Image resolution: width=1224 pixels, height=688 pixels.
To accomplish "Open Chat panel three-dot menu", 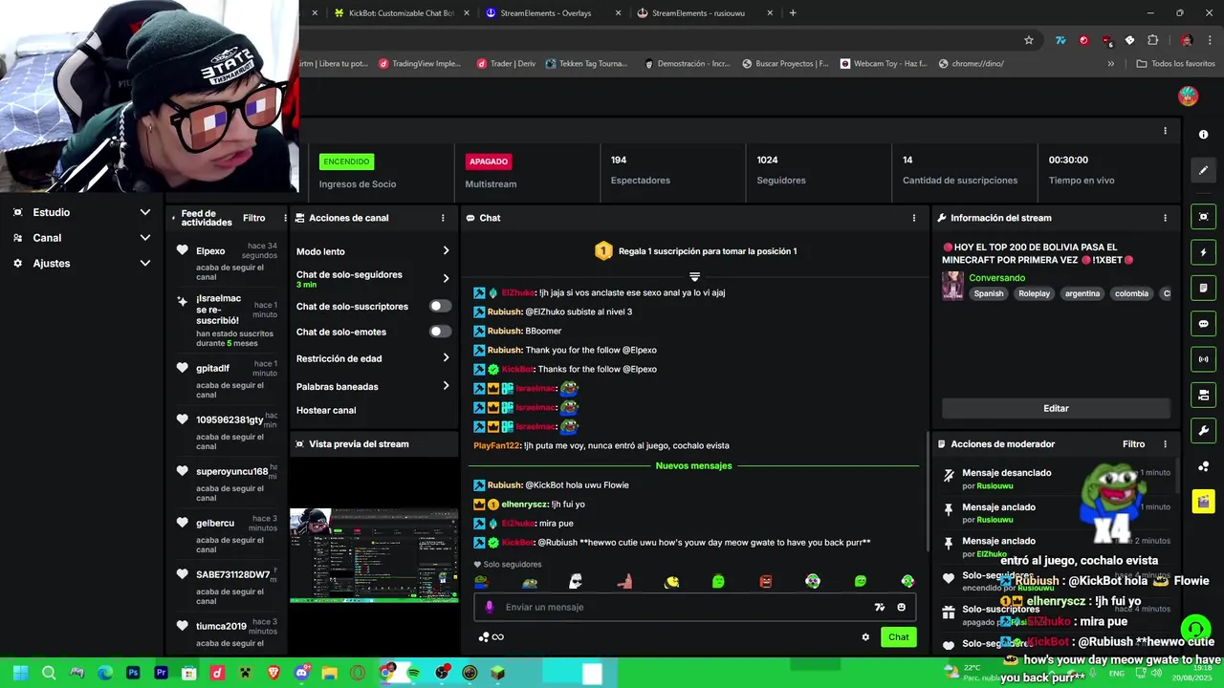I will (914, 218).
